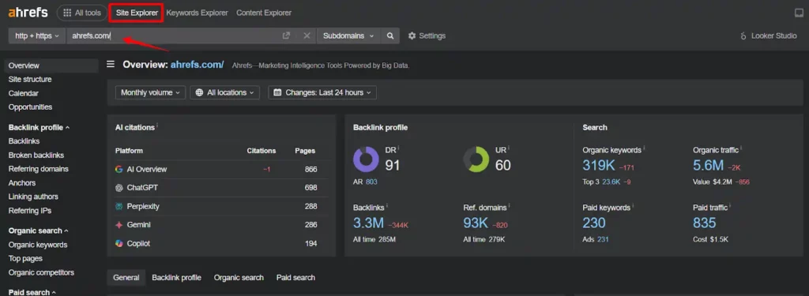The width and height of the screenshot is (809, 296).
Task: Switch to Site Explorer
Action: point(137,13)
